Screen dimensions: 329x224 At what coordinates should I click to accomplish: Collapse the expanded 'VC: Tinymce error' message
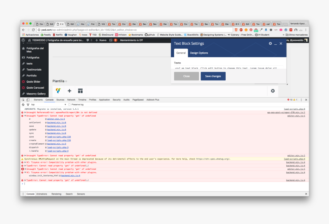click(25, 172)
